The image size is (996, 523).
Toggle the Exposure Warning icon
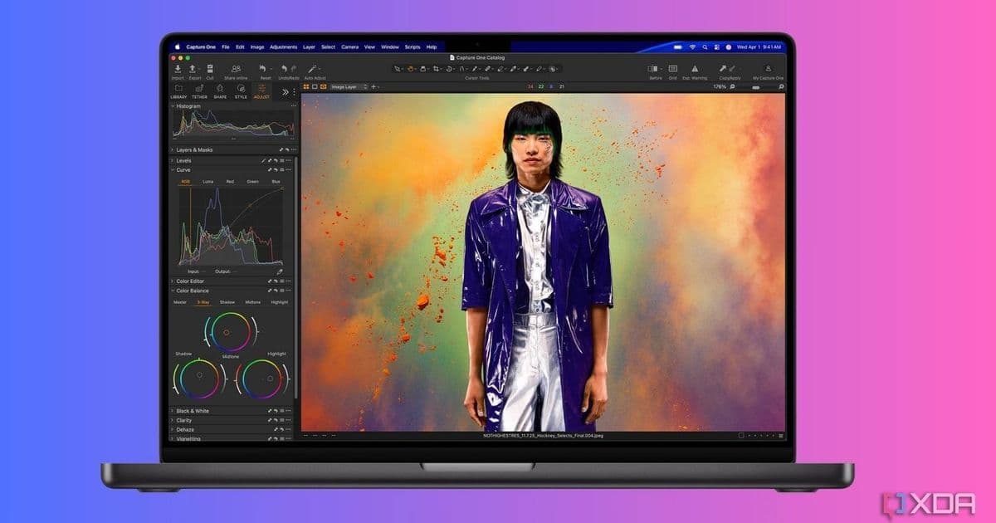coord(695,69)
